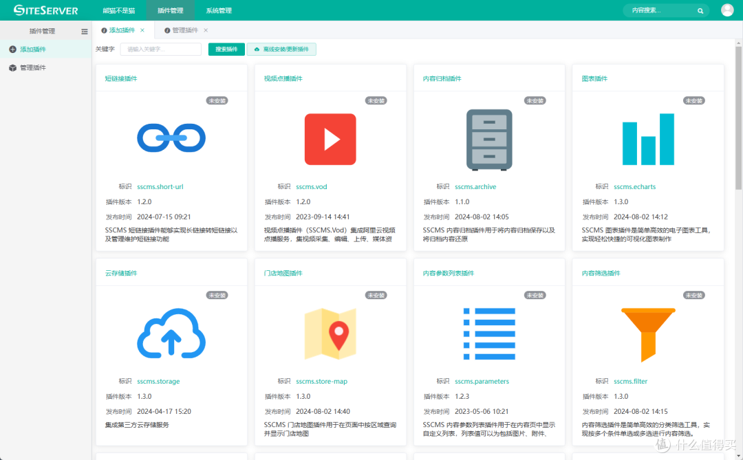743x460 pixels.
Task: Open the 短链接插件 title link
Action: point(121,78)
